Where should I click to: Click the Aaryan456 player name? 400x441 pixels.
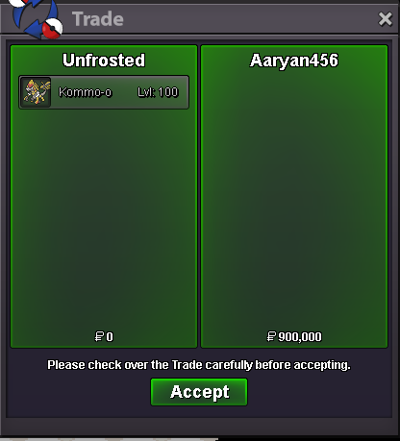294,61
